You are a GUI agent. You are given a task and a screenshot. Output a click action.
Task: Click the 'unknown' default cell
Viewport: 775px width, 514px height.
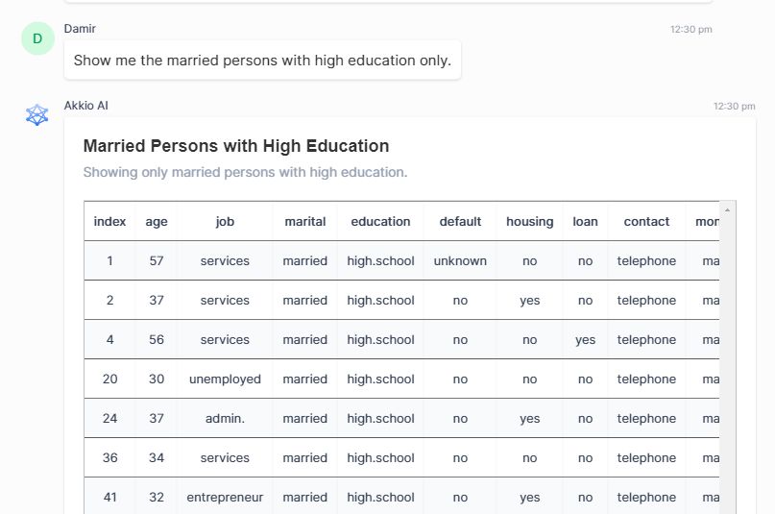tap(460, 261)
